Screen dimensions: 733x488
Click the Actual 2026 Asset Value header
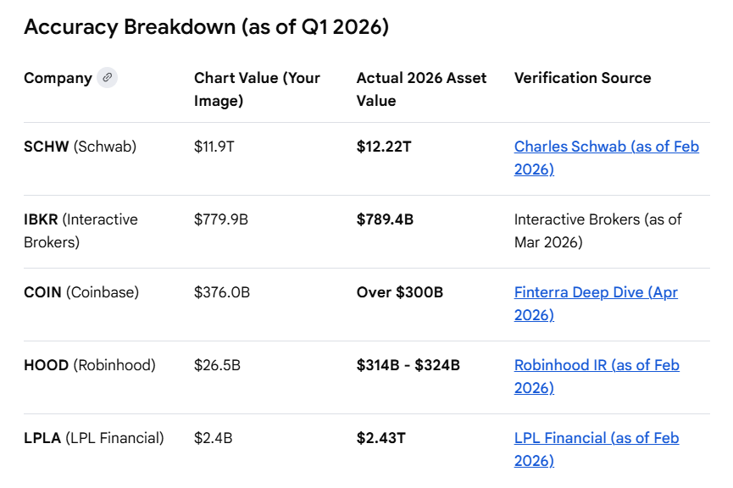(421, 89)
